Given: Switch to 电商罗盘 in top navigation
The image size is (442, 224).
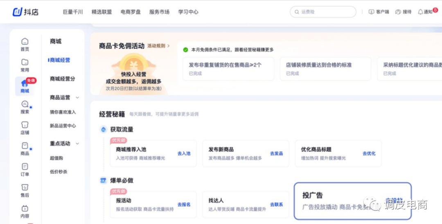Looking at the screenshot, I should click(131, 12).
